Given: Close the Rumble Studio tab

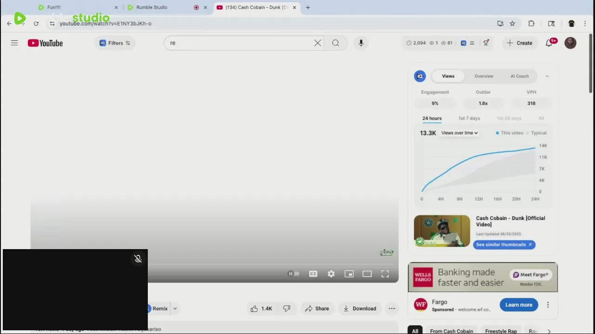Looking at the screenshot, I should coord(205,7).
